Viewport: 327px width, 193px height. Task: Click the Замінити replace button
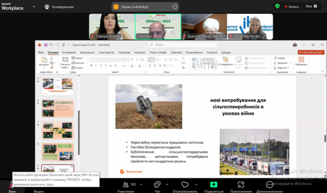click(x=281, y=63)
